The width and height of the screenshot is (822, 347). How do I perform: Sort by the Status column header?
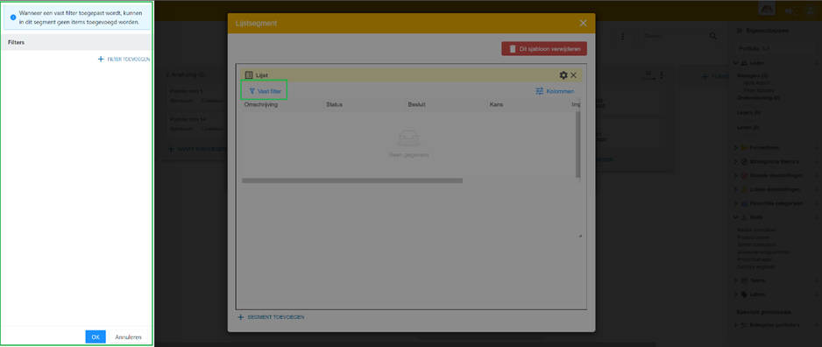pos(334,105)
